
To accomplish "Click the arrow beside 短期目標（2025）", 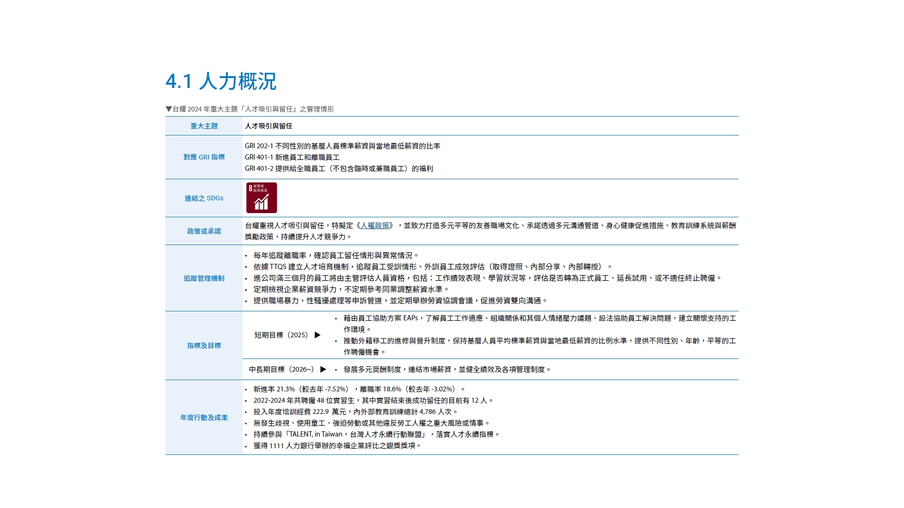I will point(318,335).
